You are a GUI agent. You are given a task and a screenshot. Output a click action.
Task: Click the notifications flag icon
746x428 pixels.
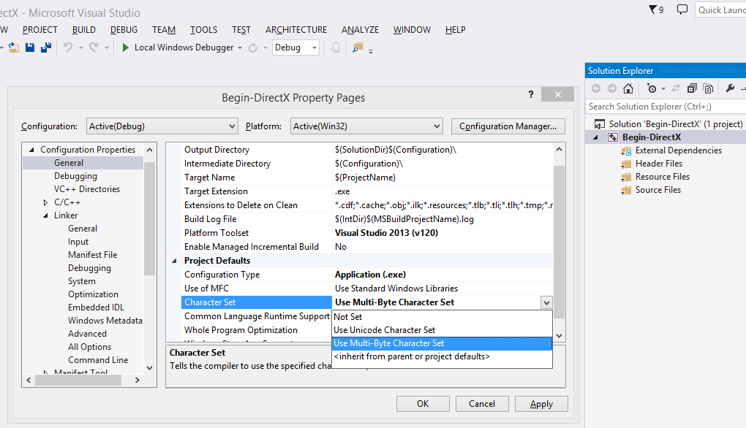coord(652,9)
